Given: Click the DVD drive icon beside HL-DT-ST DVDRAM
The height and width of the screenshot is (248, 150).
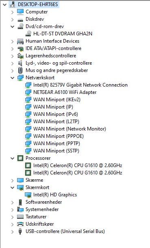Looking at the screenshot, I should click(28, 33).
